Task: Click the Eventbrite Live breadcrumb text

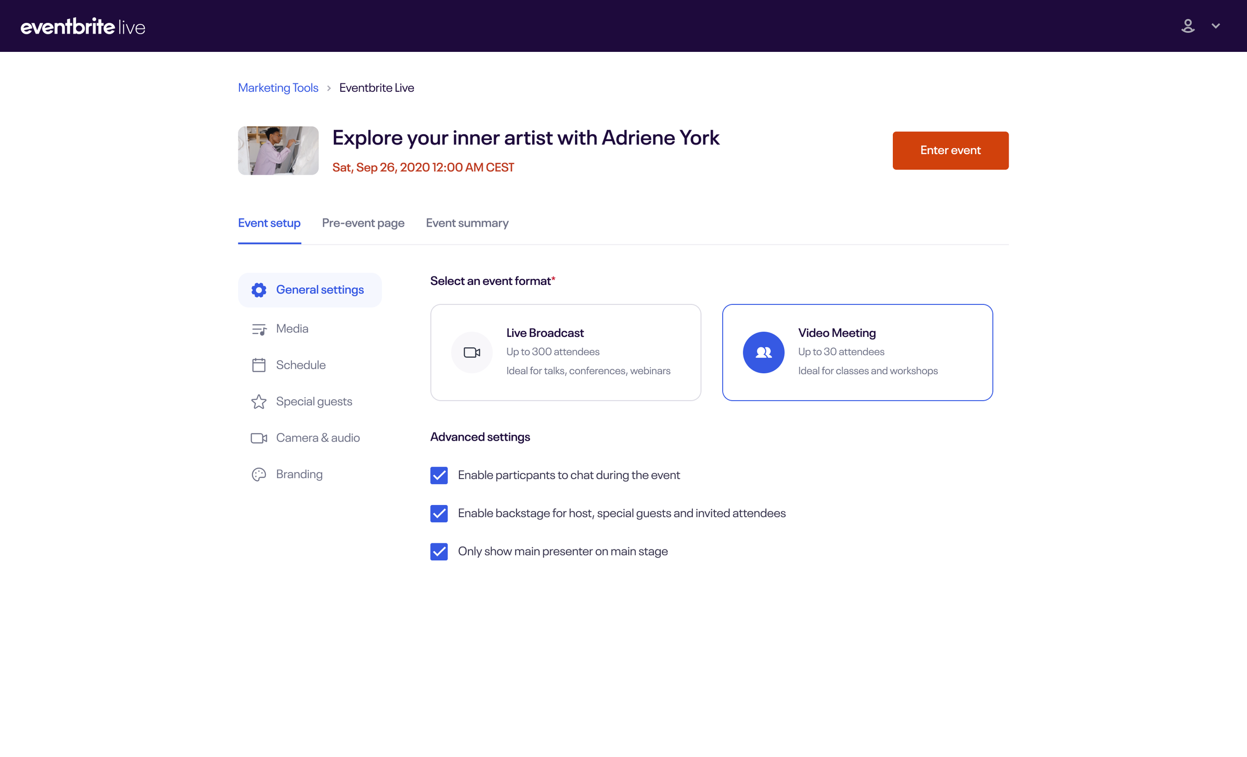Action: pyautogui.click(x=377, y=88)
